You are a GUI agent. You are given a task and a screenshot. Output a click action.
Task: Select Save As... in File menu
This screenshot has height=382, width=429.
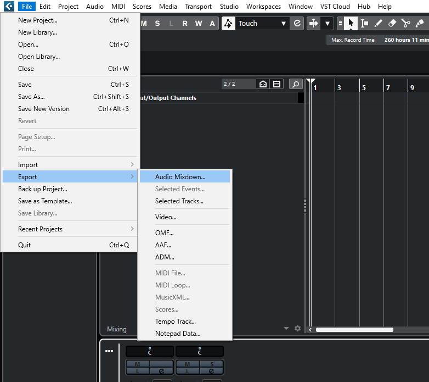[70, 96]
